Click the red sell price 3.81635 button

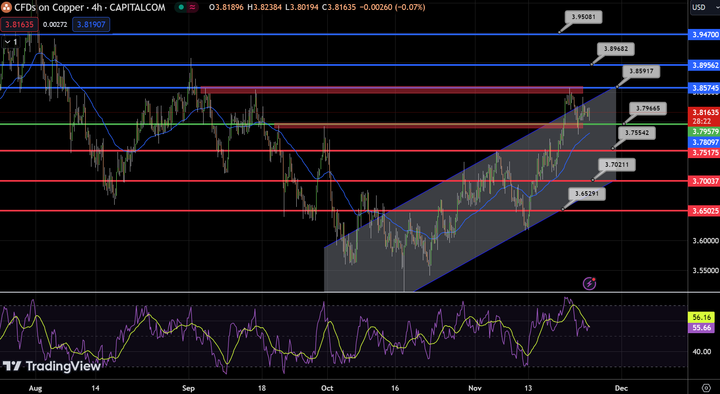click(19, 24)
